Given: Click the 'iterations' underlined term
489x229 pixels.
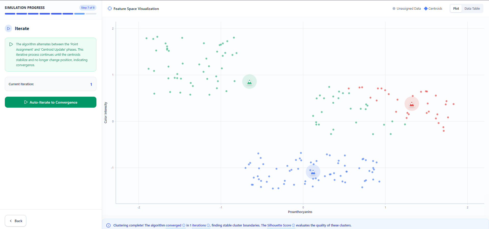Looking at the screenshot, I should tap(199, 225).
